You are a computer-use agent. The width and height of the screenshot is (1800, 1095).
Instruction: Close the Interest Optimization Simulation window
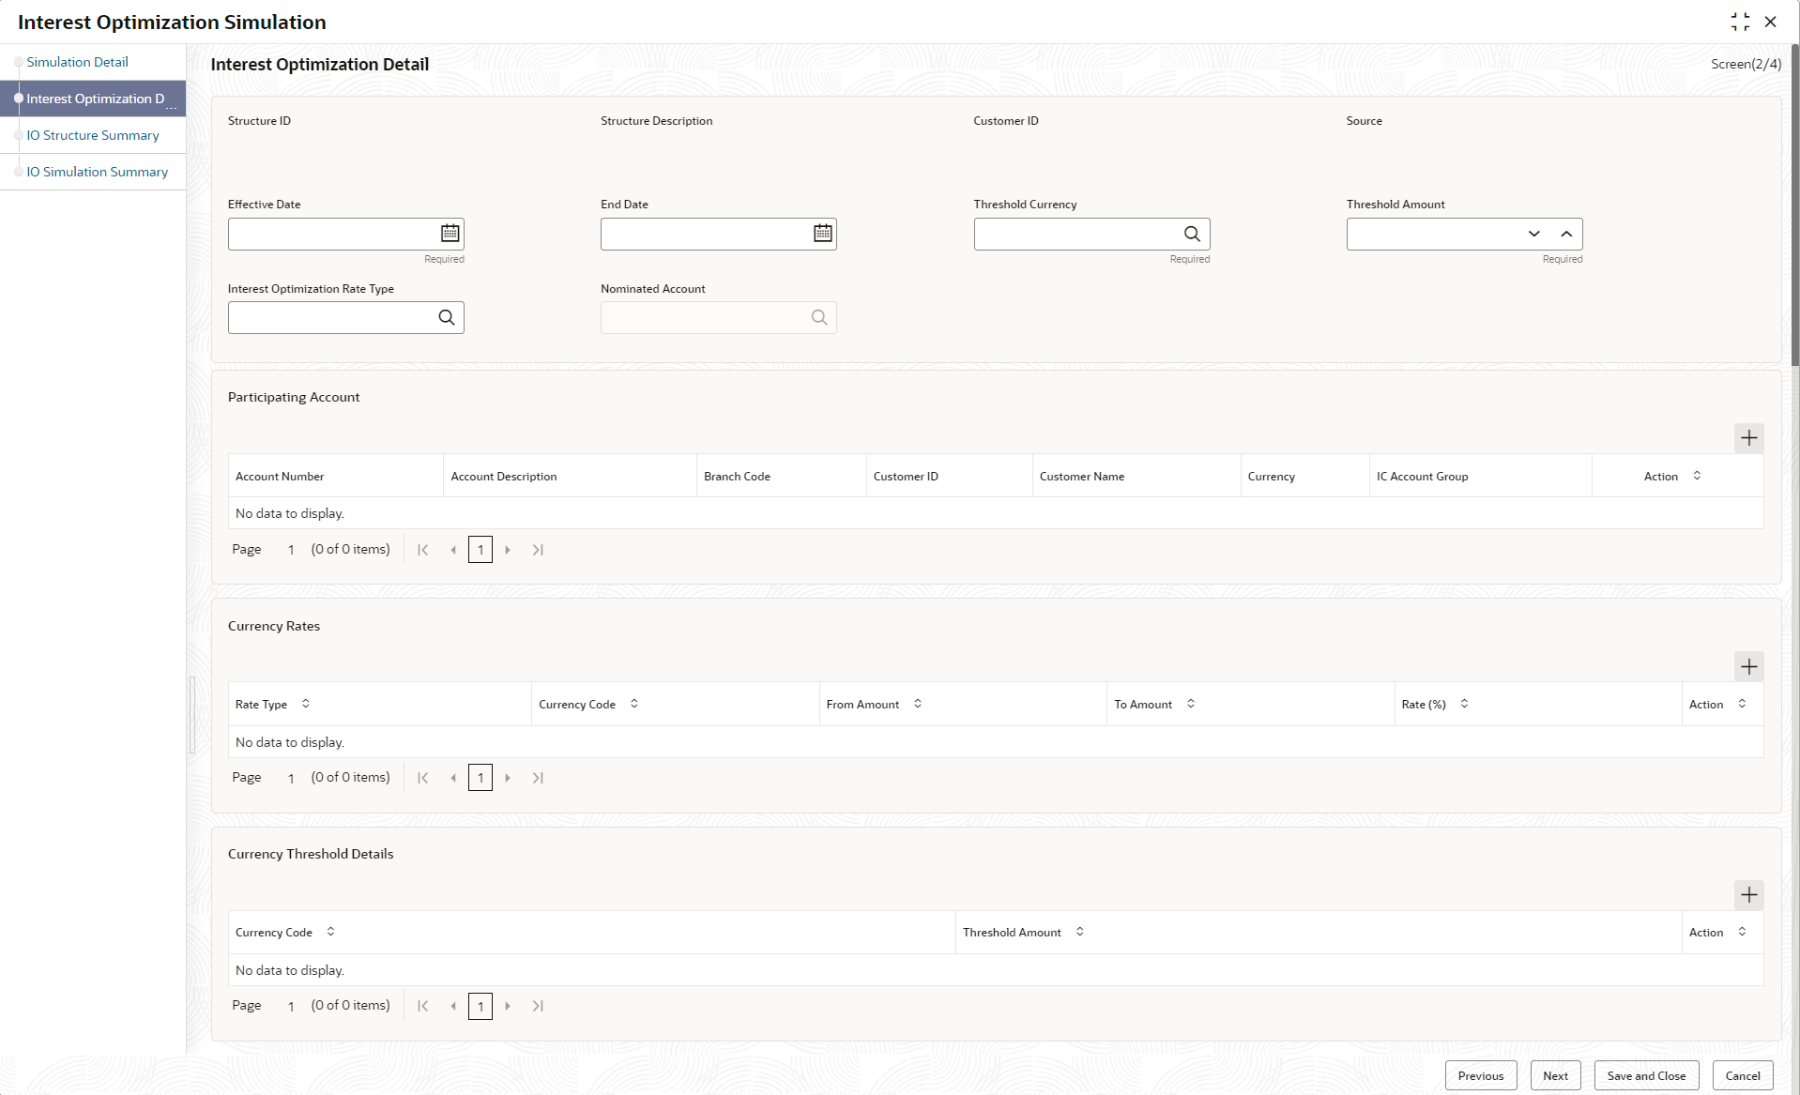tap(1771, 22)
